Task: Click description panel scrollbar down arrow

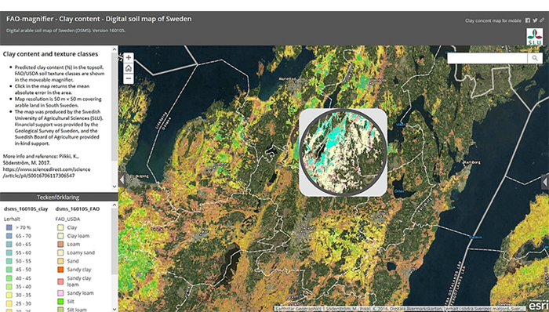Action: (115, 187)
